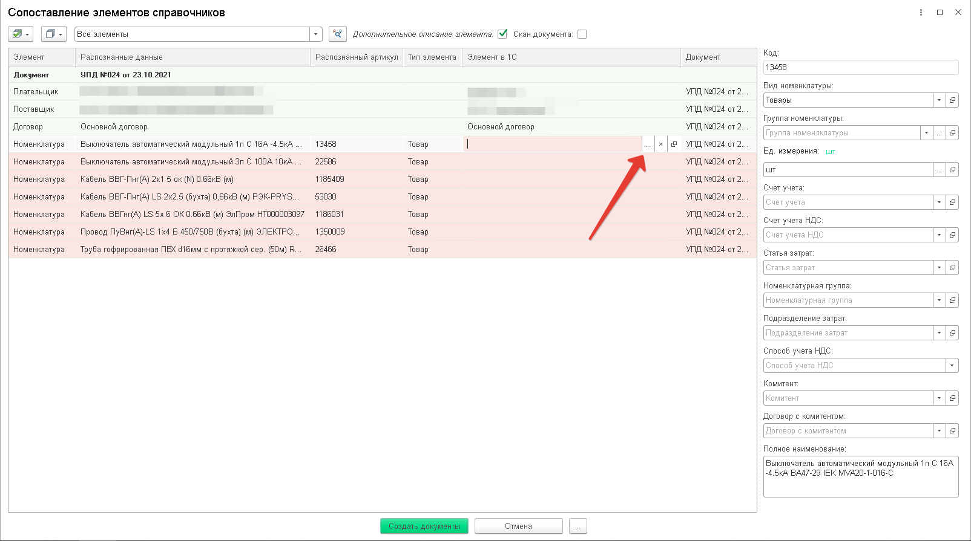Expand the Счет учета dropdown arrow
The image size is (971, 541).
(x=940, y=202)
